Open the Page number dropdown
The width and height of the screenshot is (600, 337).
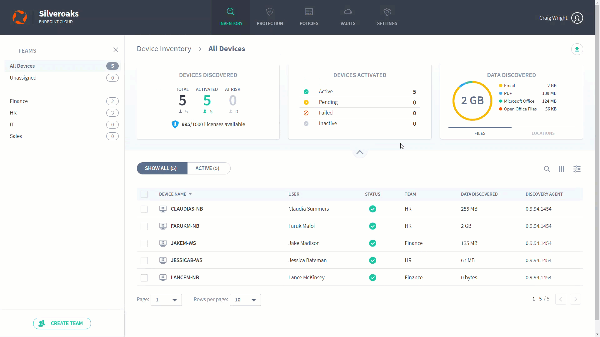pos(166,300)
